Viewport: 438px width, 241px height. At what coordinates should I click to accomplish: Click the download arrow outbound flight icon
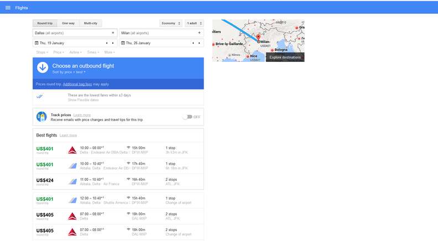pyautogui.click(x=43, y=67)
